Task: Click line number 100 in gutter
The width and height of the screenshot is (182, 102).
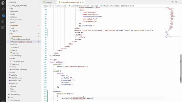Action: tap(45, 60)
